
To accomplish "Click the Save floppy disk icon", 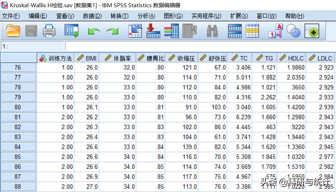I will 31,31.
